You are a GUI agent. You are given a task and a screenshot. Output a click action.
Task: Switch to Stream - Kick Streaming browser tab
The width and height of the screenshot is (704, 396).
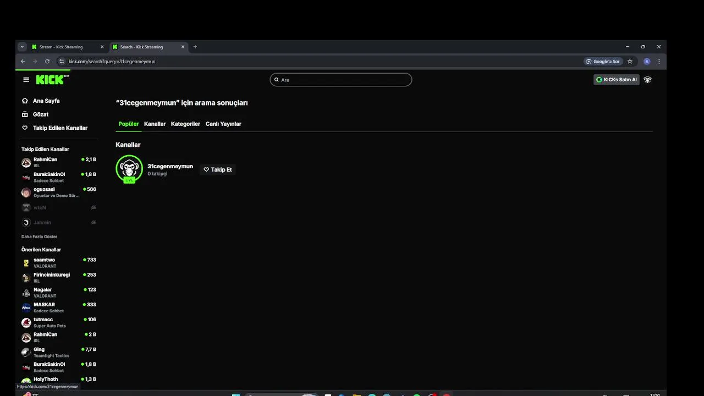(x=68, y=47)
